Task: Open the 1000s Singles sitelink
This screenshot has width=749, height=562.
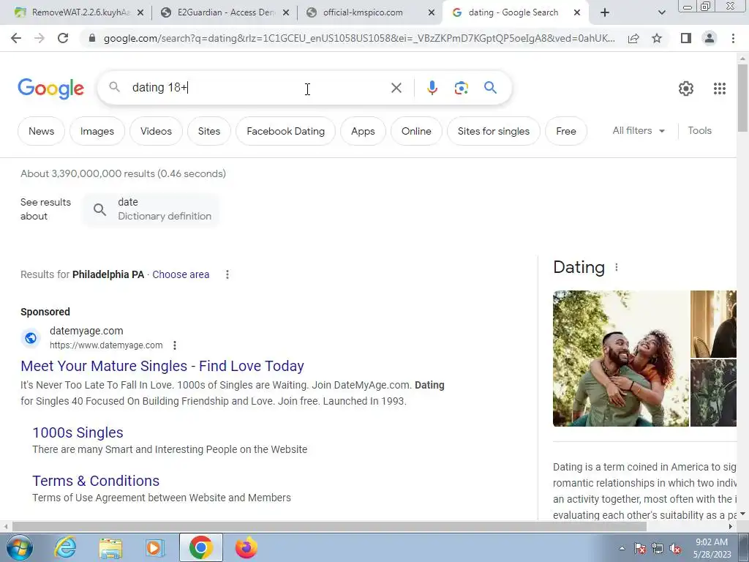Action: tap(78, 432)
